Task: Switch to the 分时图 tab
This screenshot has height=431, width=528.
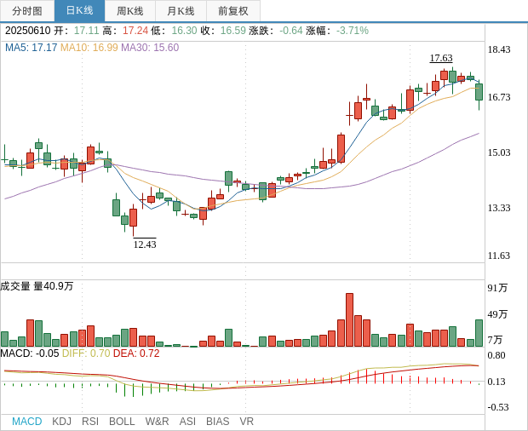Action: [x=27, y=11]
